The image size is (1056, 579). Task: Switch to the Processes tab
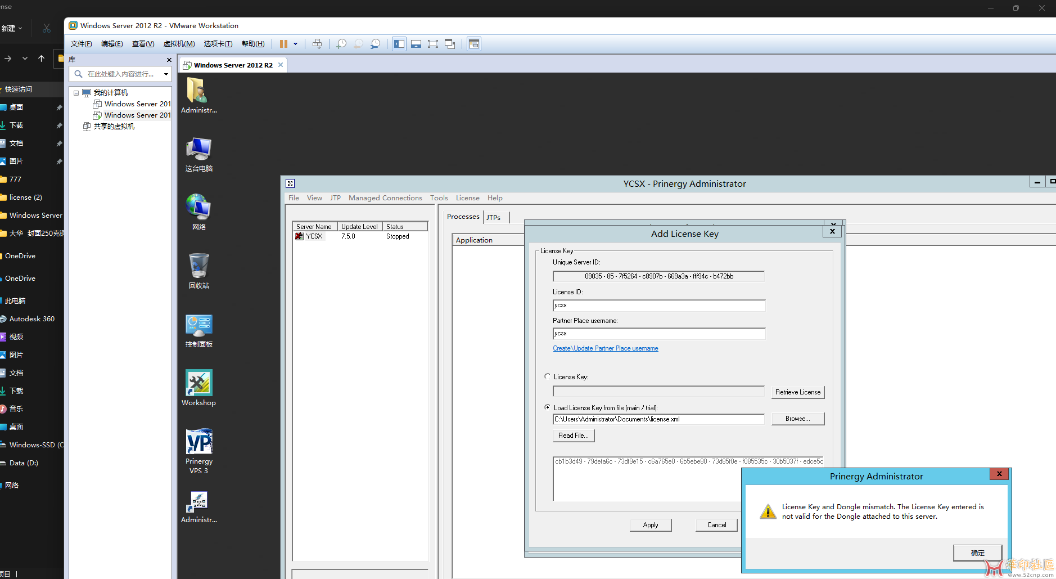[463, 217]
